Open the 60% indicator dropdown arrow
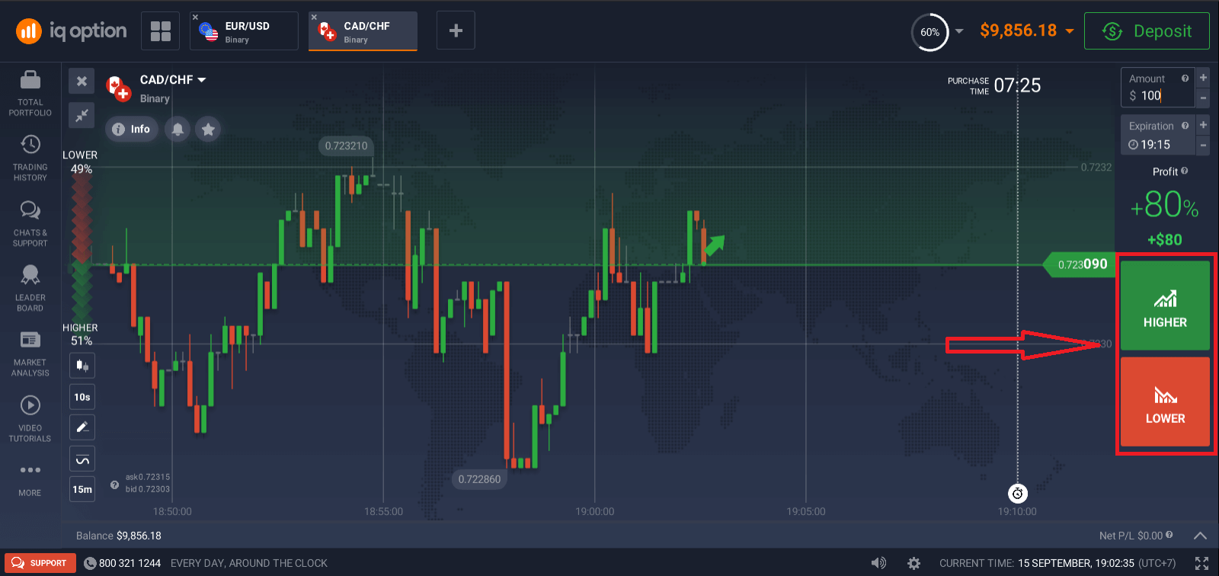Screen dimensions: 1219x576 pyautogui.click(x=959, y=31)
